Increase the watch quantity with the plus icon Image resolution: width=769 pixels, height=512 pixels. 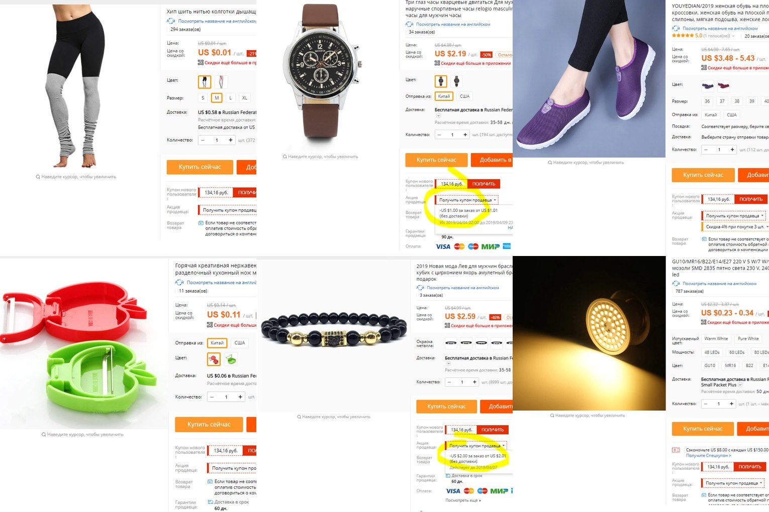tap(465, 135)
